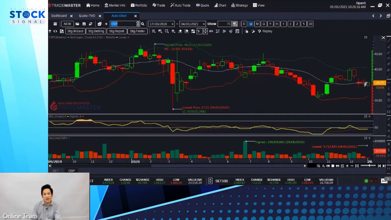Select the Daily (D) timeframe
This screenshot has height=220, width=391.
244,24
